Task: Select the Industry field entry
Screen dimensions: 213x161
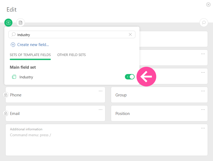Action: pyautogui.click(x=26, y=77)
